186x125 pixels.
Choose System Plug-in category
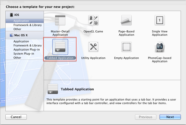(24, 54)
